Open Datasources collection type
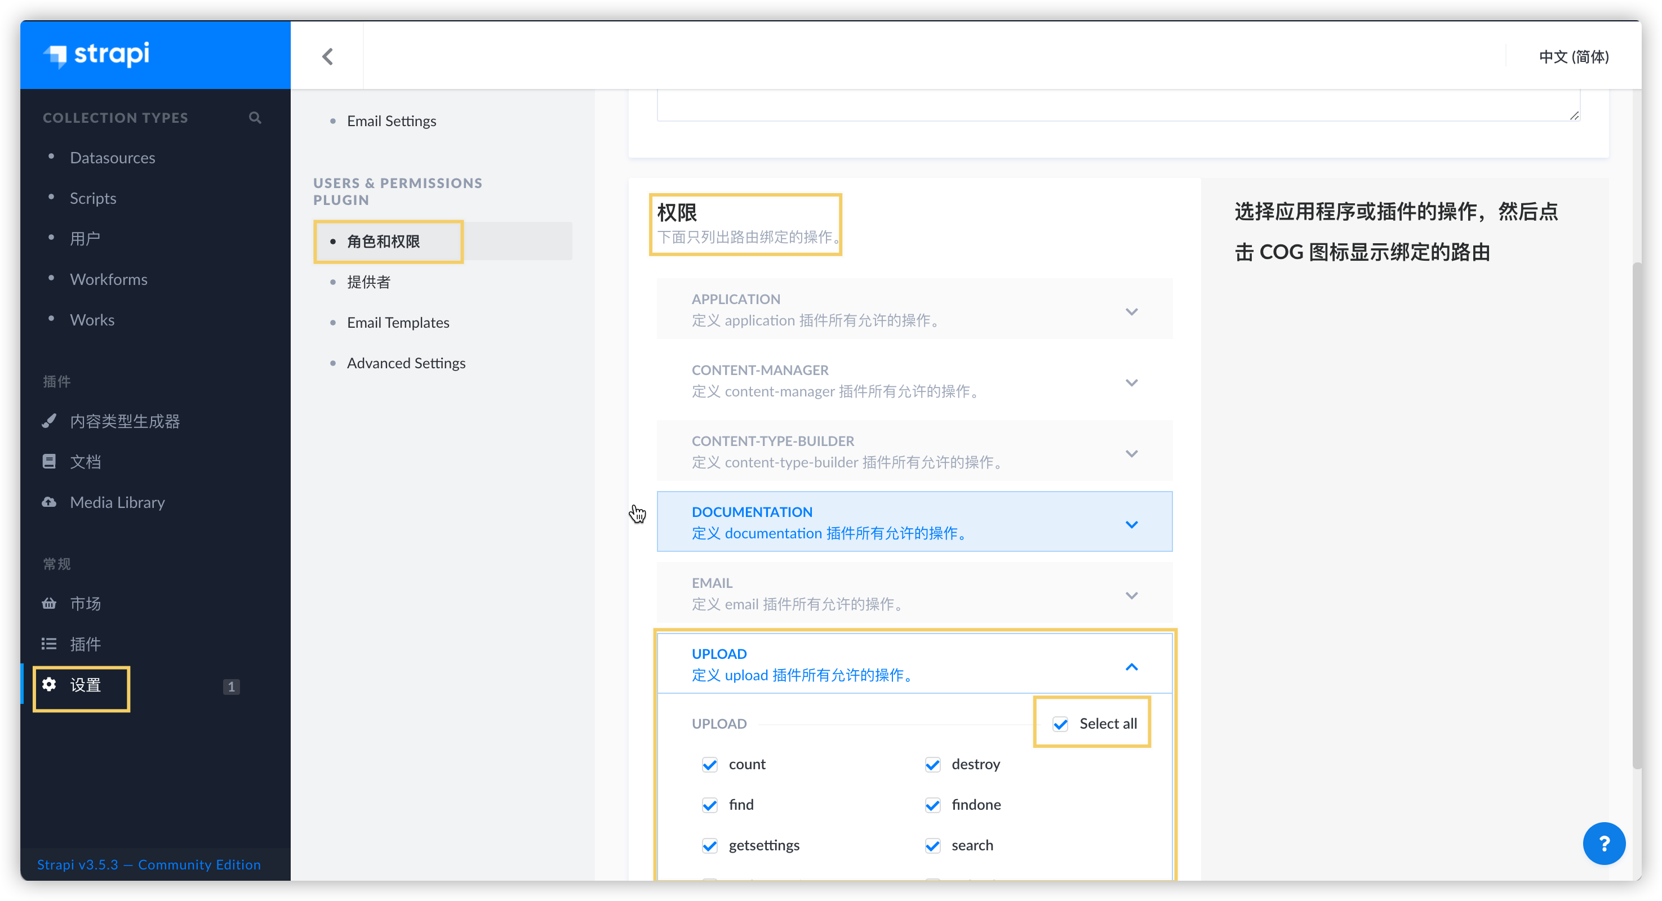This screenshot has height=901, width=1662. tap(112, 157)
